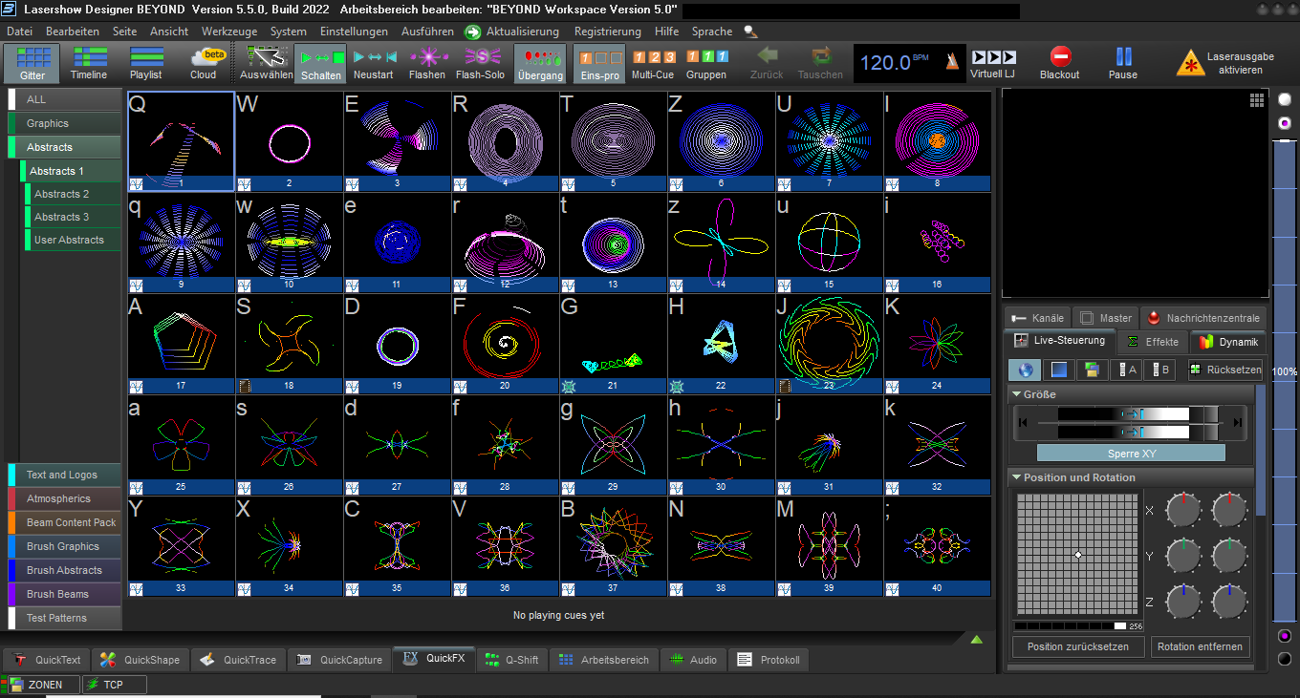Click the Rotation entfernen button
The height and width of the screenshot is (698, 1300).
[1200, 646]
